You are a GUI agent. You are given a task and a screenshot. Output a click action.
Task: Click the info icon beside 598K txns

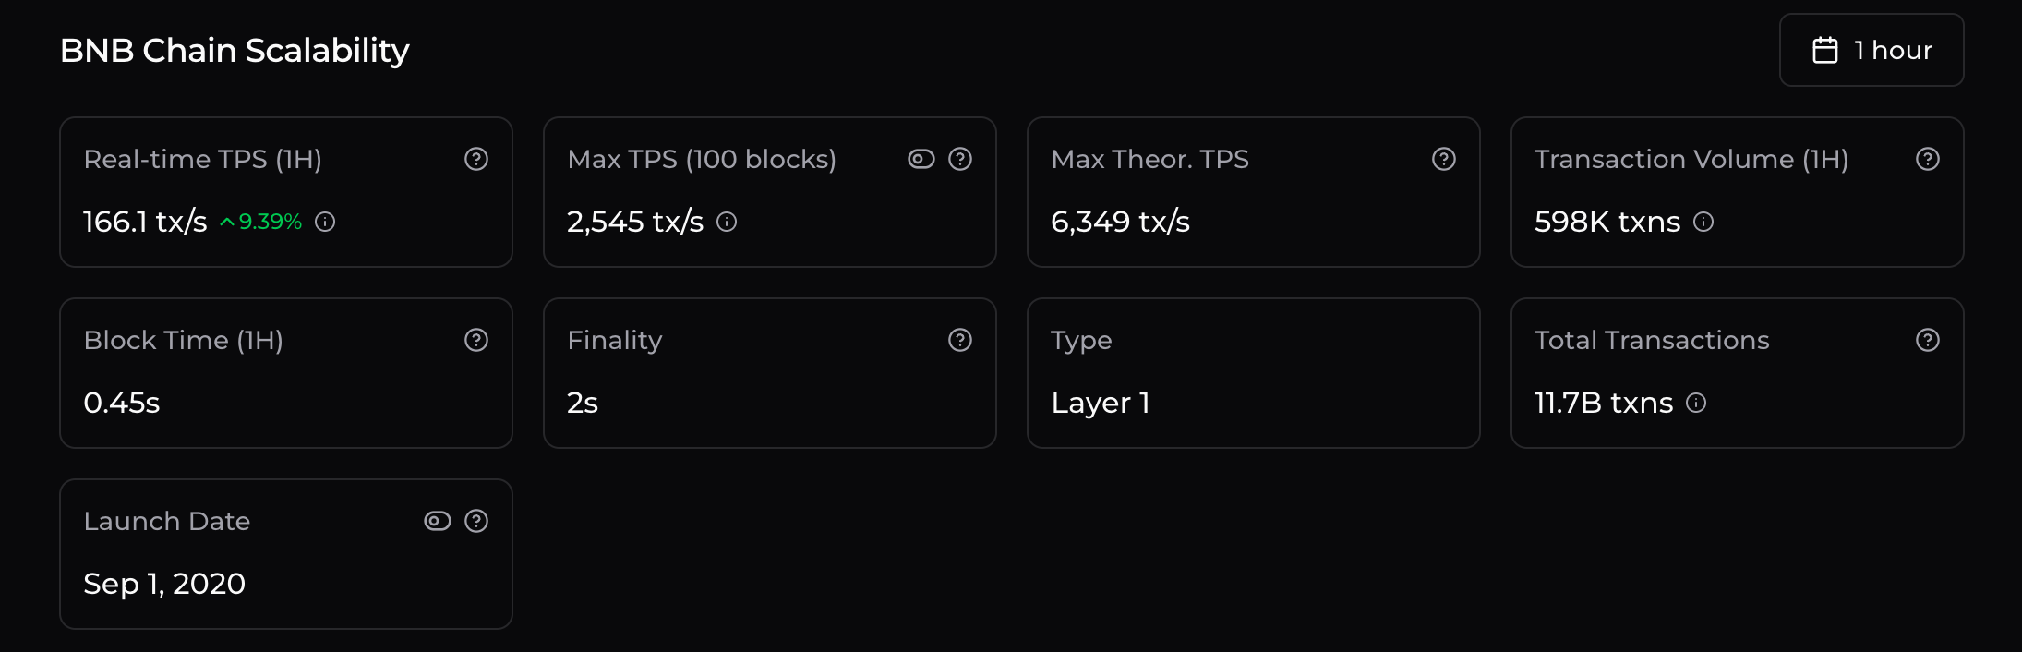(1704, 222)
